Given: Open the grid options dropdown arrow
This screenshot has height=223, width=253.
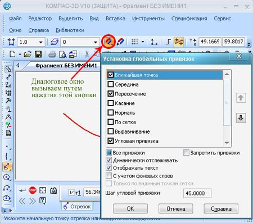Looking at the screenshot, I should click(143, 42).
